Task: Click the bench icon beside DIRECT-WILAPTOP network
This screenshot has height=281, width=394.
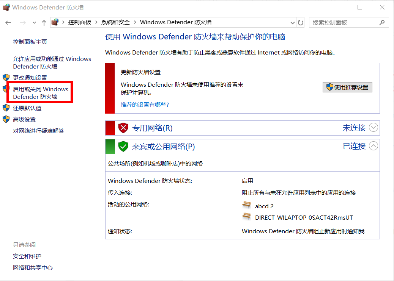Action: [246, 216]
